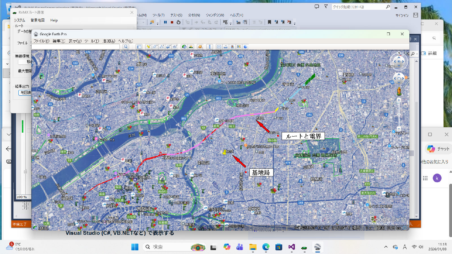
Task: Click the orange Street View pegman
Action: [x=399, y=91]
